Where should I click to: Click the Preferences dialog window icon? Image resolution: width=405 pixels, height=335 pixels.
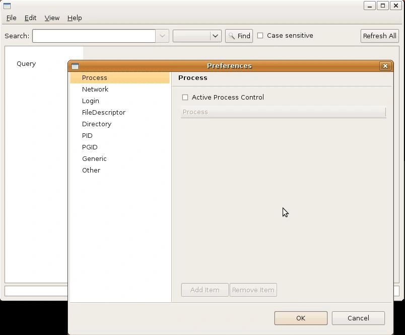[x=75, y=66]
